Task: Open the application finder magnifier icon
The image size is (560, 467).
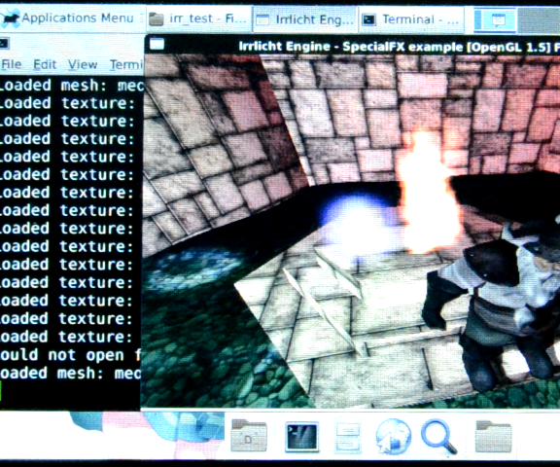Action: point(438,437)
